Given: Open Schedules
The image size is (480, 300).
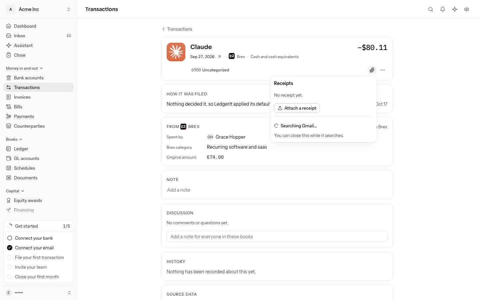Looking at the screenshot, I should 39,168.
